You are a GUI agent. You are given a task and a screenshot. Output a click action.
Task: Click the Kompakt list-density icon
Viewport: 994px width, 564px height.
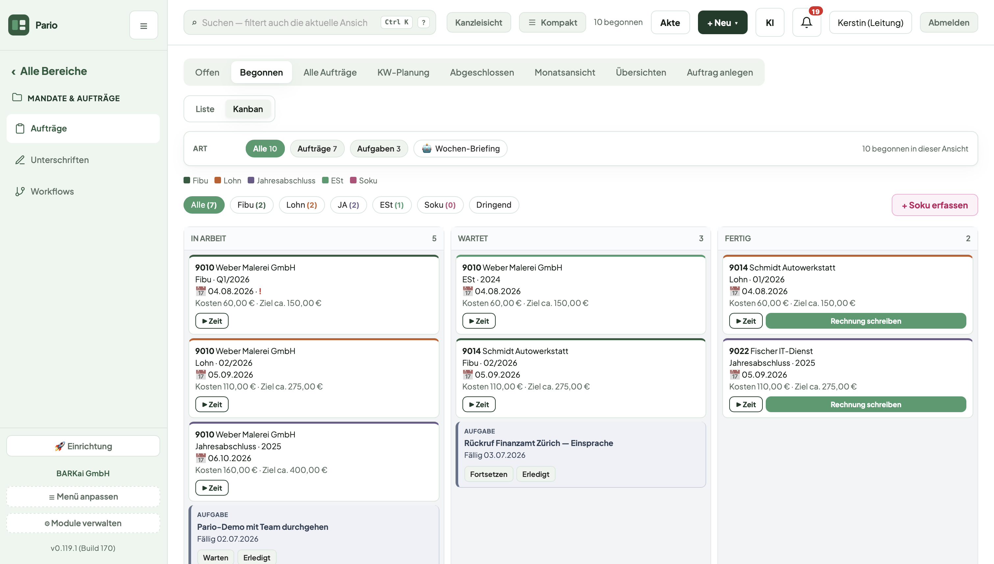532,22
